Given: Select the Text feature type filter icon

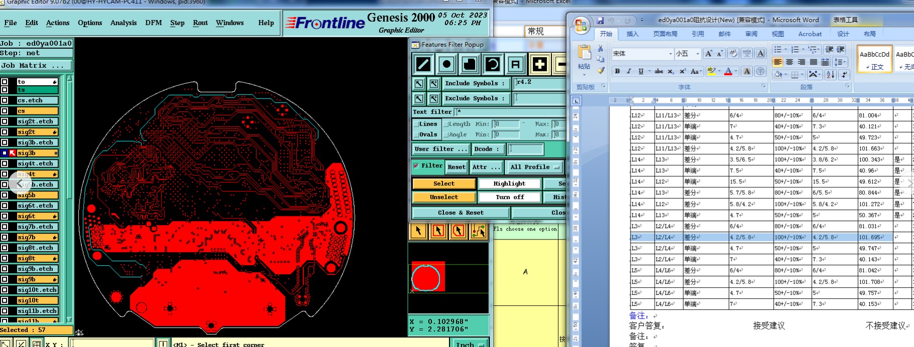Looking at the screenshot, I should tap(516, 64).
